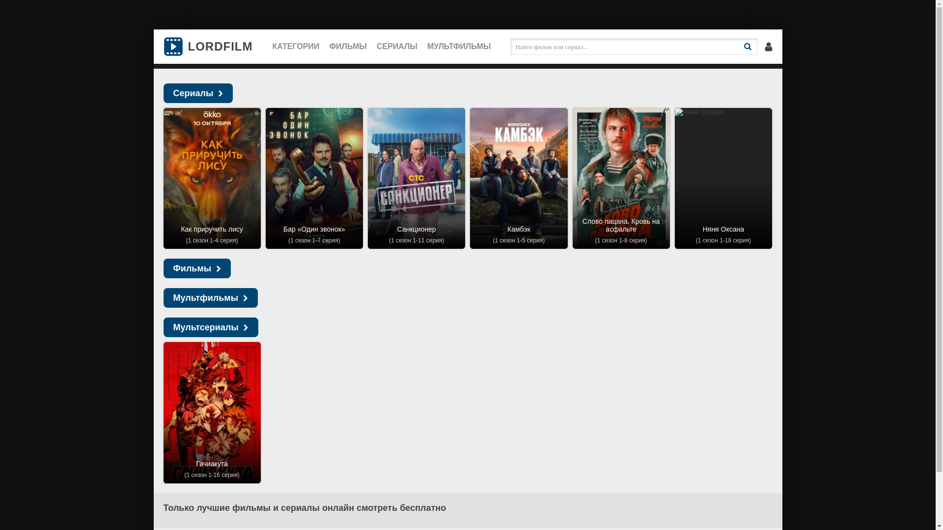
Task: Open the Гачиакута anime poster
Action: point(212,412)
